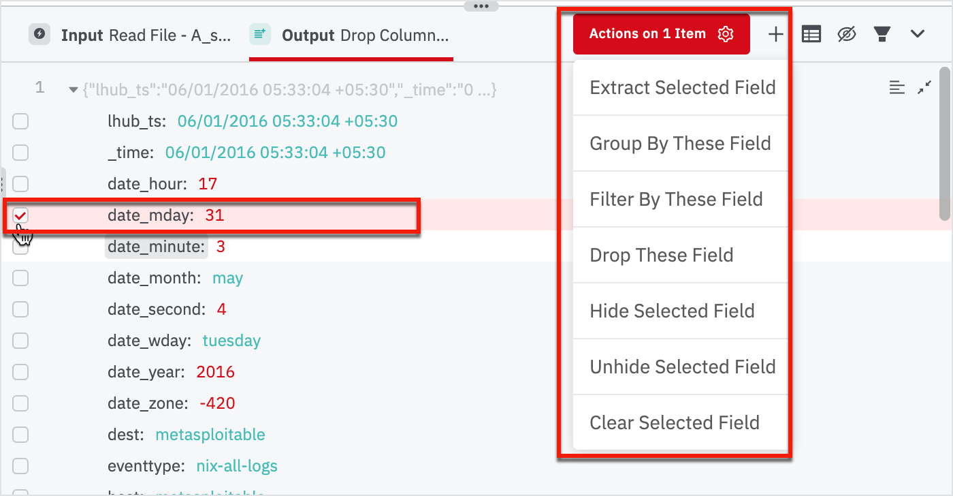This screenshot has width=953, height=496.
Task: Check the date_wday checkbox
Action: click(20, 341)
